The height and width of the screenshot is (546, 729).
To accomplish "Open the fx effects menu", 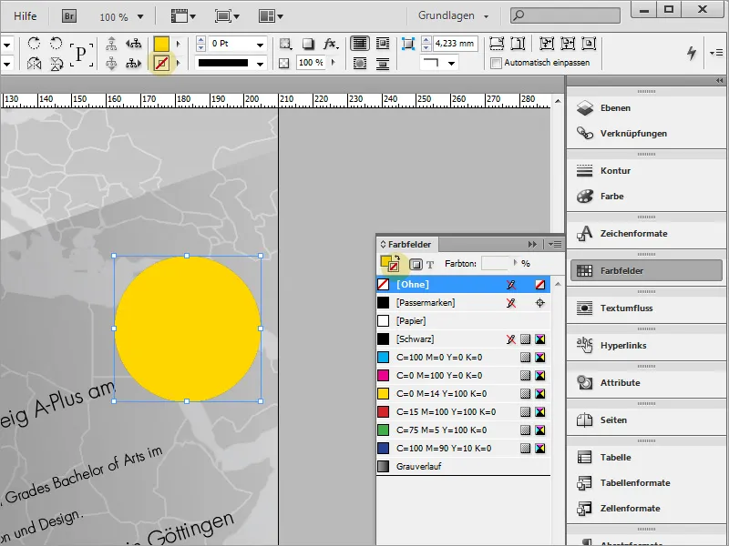I will (331, 44).
